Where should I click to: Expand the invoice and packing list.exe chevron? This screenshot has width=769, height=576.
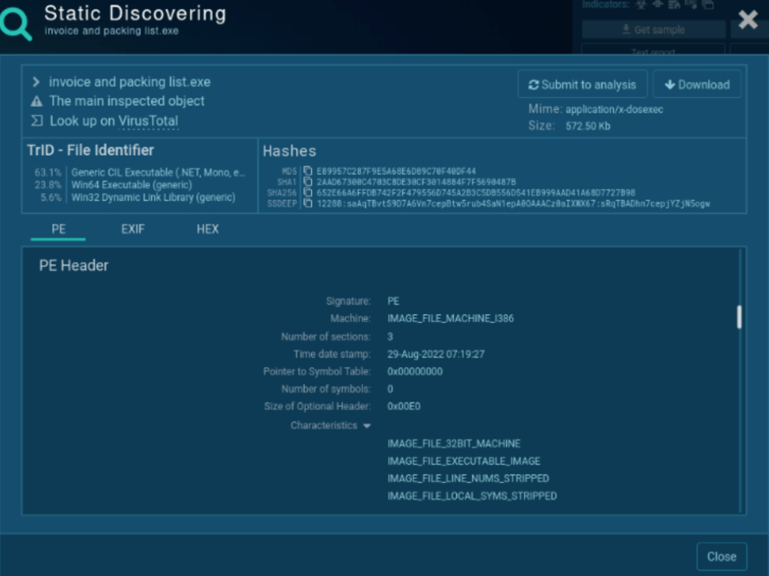point(36,82)
